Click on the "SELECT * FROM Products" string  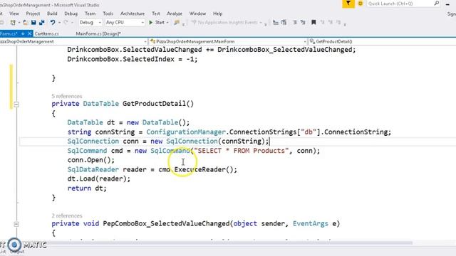pyautogui.click(x=242, y=151)
